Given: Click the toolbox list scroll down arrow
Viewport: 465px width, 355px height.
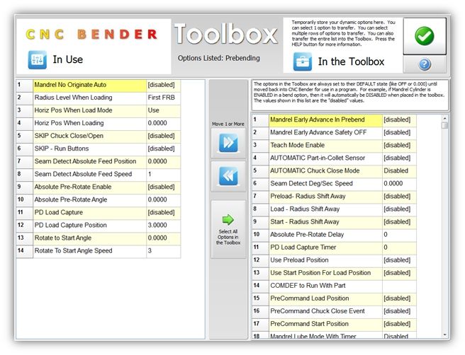Looking at the screenshot, I should (444, 334).
